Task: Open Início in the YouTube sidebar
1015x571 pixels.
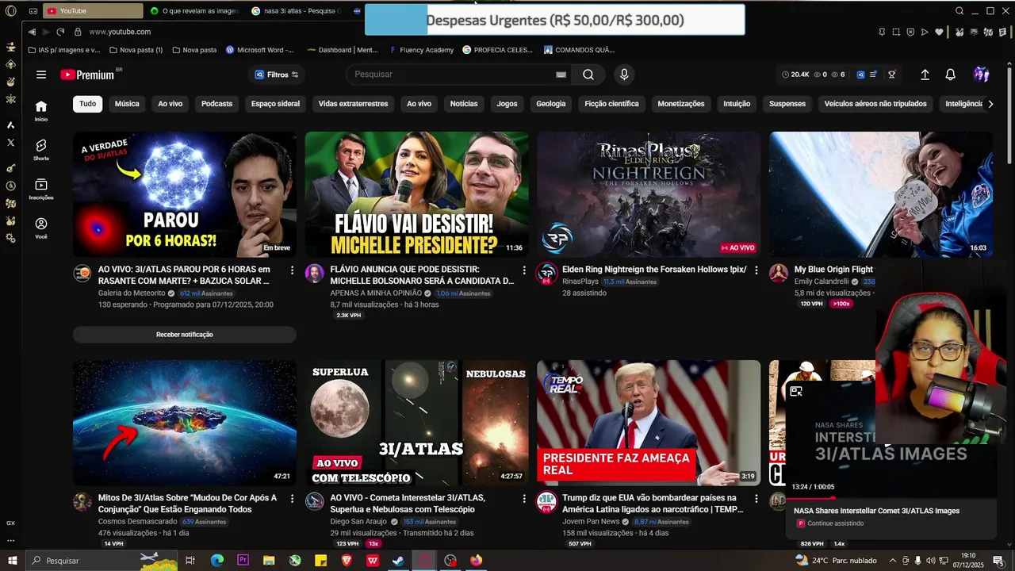Action: pos(41,110)
